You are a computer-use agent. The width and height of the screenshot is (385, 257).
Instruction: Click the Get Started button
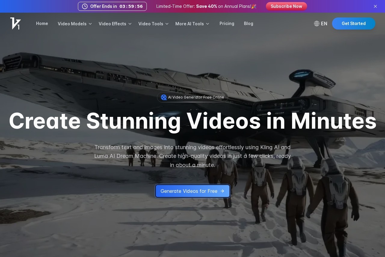point(354,24)
